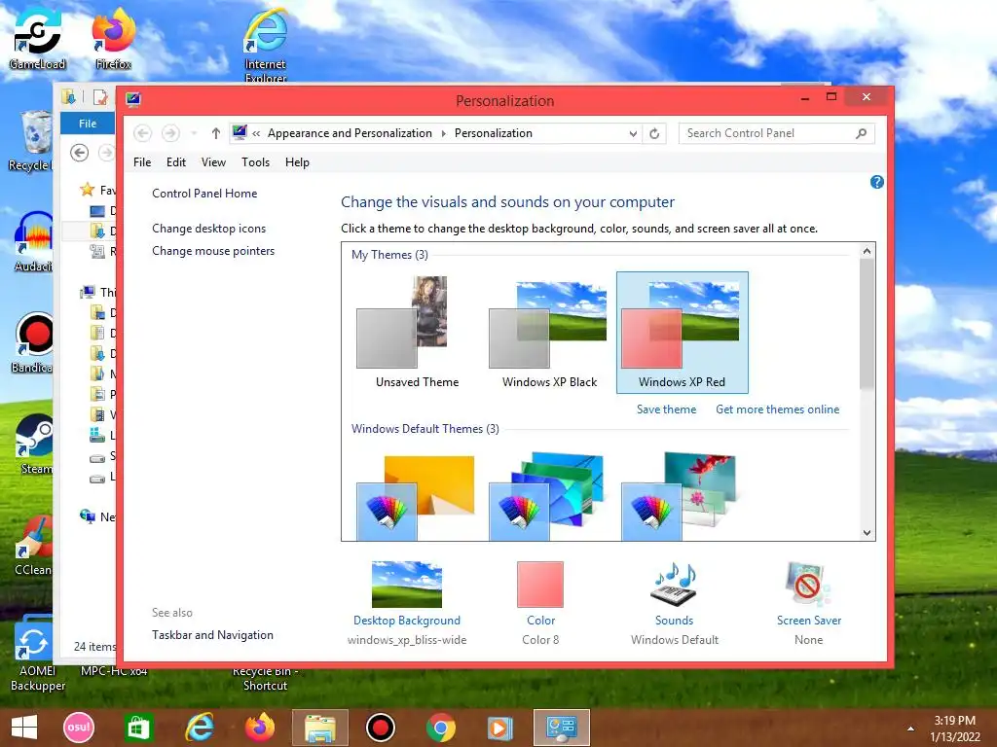Click the theme list scroll up arrow
The image size is (997, 747).
coord(867,252)
